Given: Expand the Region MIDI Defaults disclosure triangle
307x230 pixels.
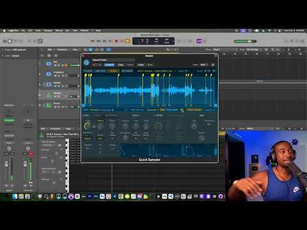Looking at the screenshot, I should [3, 50].
